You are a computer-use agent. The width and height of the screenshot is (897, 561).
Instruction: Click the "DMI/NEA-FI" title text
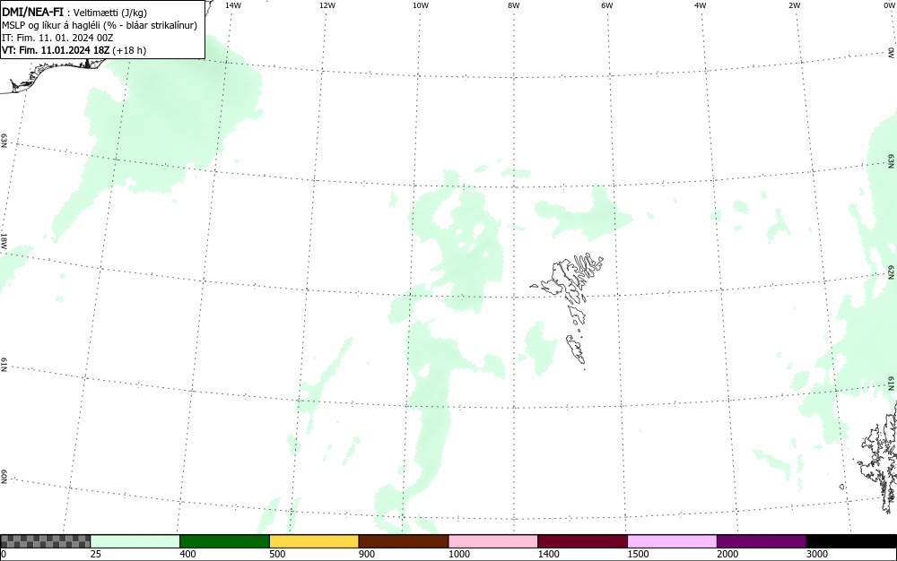(x=32, y=12)
